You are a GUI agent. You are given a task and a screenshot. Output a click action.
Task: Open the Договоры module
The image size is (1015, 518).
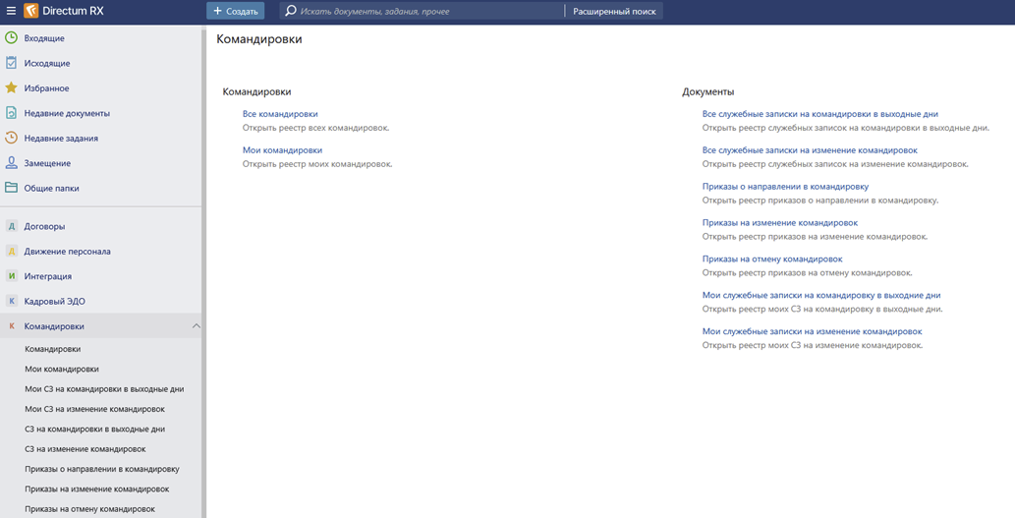[44, 226]
